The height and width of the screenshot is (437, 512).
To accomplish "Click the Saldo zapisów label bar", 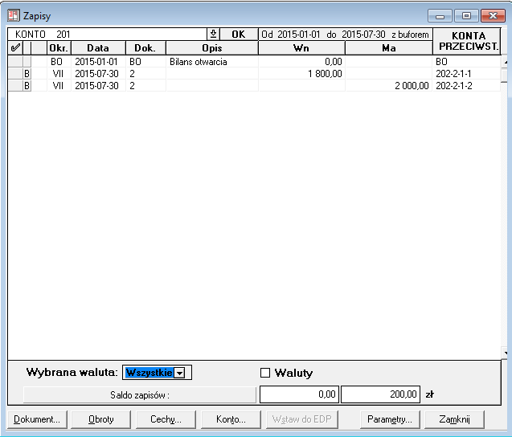I will click(140, 395).
